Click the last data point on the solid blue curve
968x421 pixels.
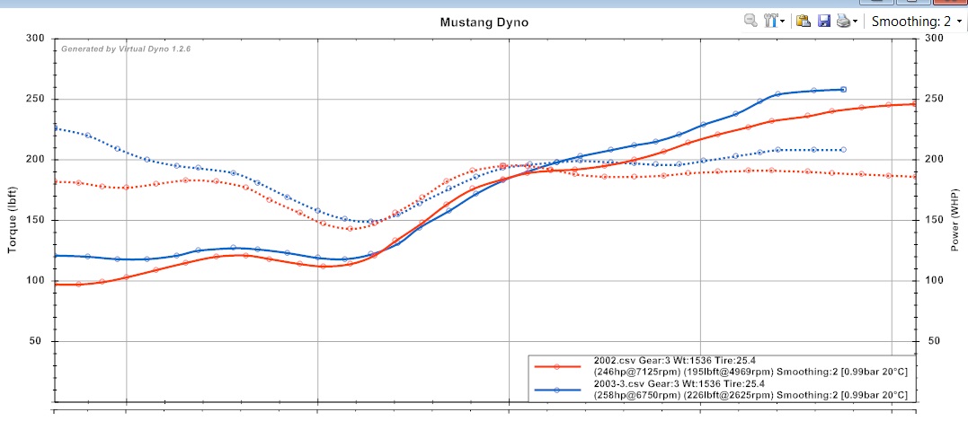(843, 90)
